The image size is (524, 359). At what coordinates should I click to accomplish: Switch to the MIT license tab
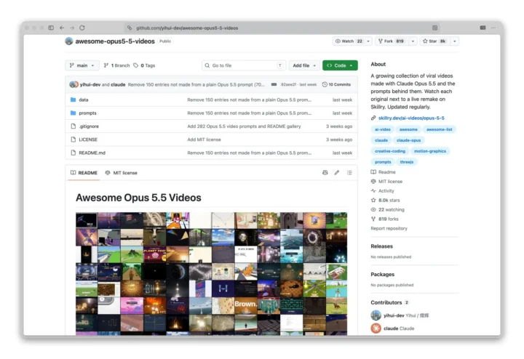121,173
